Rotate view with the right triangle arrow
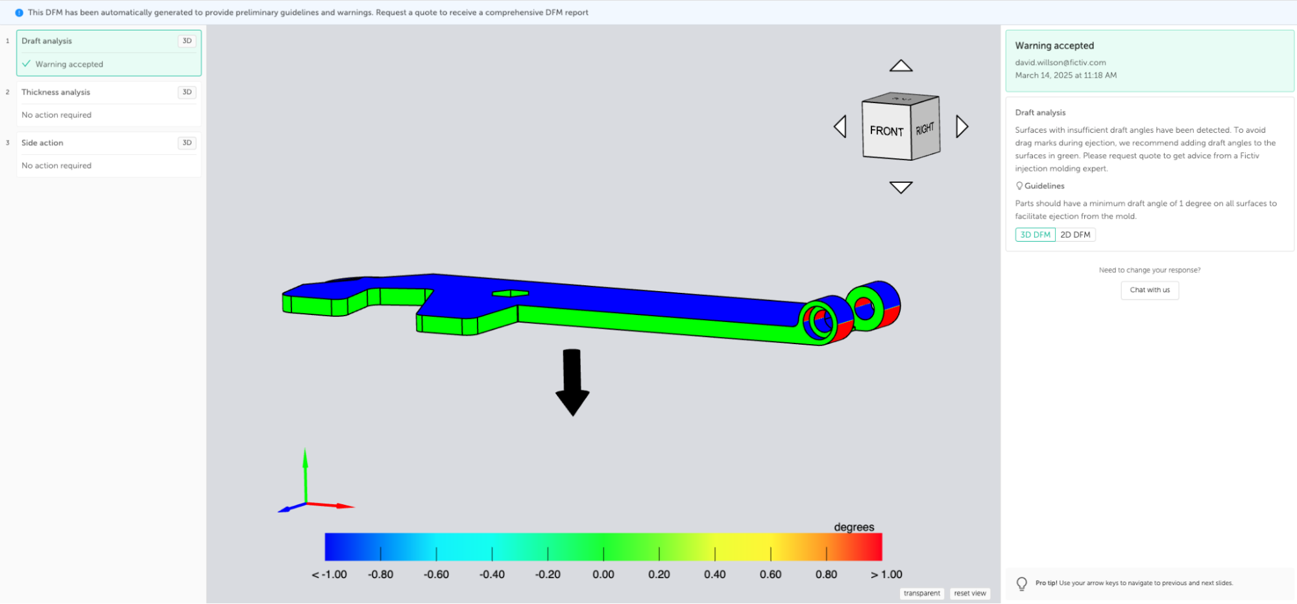The width and height of the screenshot is (1297, 604). 962,126
